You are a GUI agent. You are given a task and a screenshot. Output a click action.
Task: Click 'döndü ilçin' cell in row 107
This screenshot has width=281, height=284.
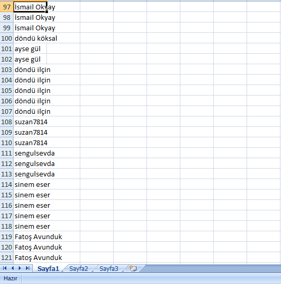tap(30, 111)
